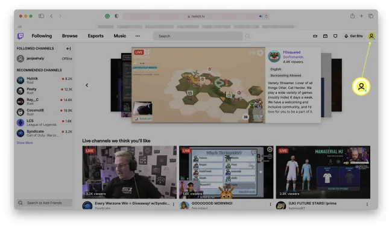392x228 pixels.
Task: Open options for UK Future Stars stream
Action: coord(367,205)
